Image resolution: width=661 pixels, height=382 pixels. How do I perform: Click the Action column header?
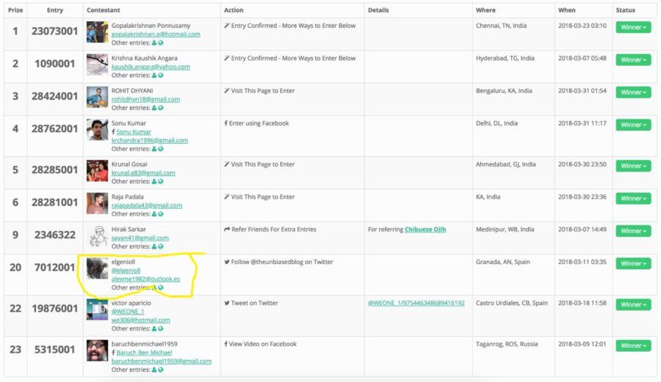pos(234,10)
